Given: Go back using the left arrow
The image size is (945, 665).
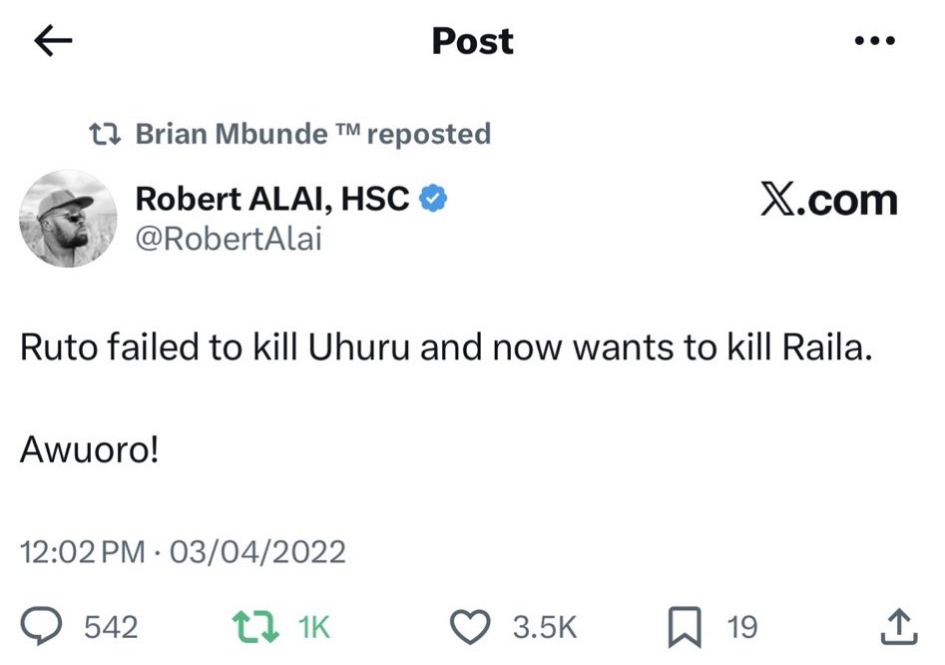Looking at the screenshot, I should (x=53, y=41).
